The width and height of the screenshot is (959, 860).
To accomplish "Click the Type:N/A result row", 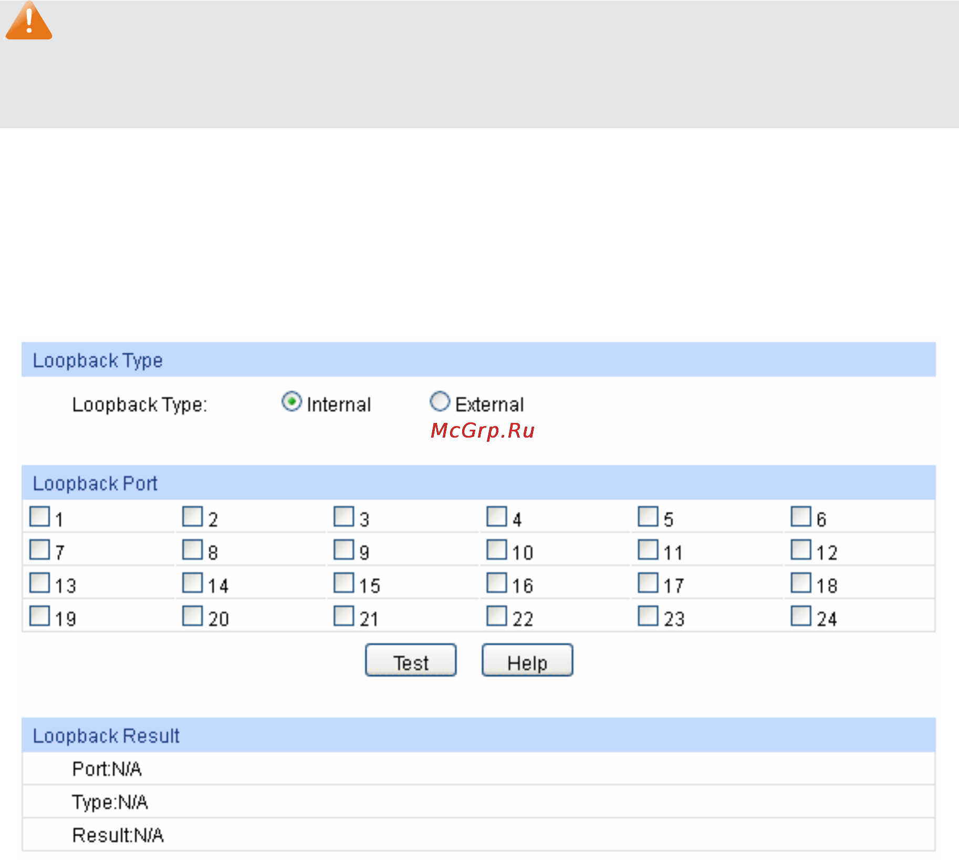I will pyautogui.click(x=478, y=802).
